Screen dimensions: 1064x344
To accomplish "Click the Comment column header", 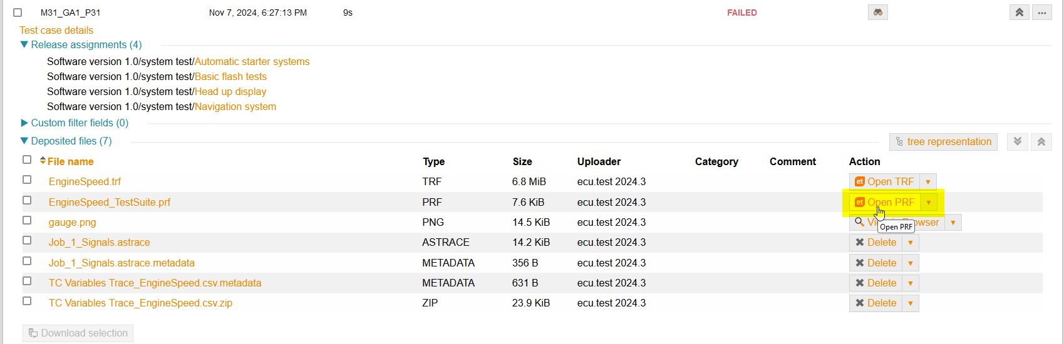I will (x=793, y=161).
